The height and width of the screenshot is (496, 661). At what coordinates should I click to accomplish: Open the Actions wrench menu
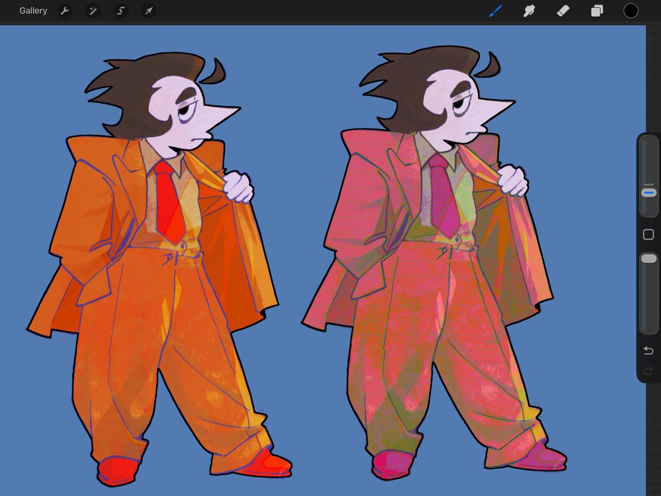[65, 10]
